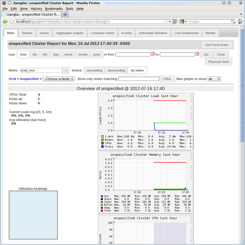Click the Google search engine icon

point(182,21)
